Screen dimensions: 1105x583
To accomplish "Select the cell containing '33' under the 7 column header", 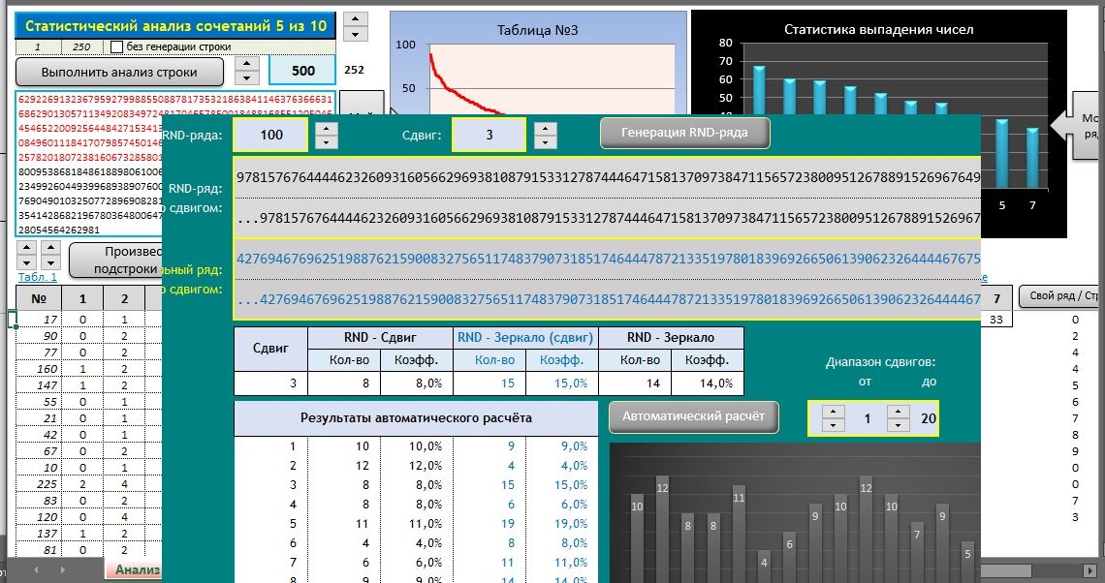I will [996, 319].
